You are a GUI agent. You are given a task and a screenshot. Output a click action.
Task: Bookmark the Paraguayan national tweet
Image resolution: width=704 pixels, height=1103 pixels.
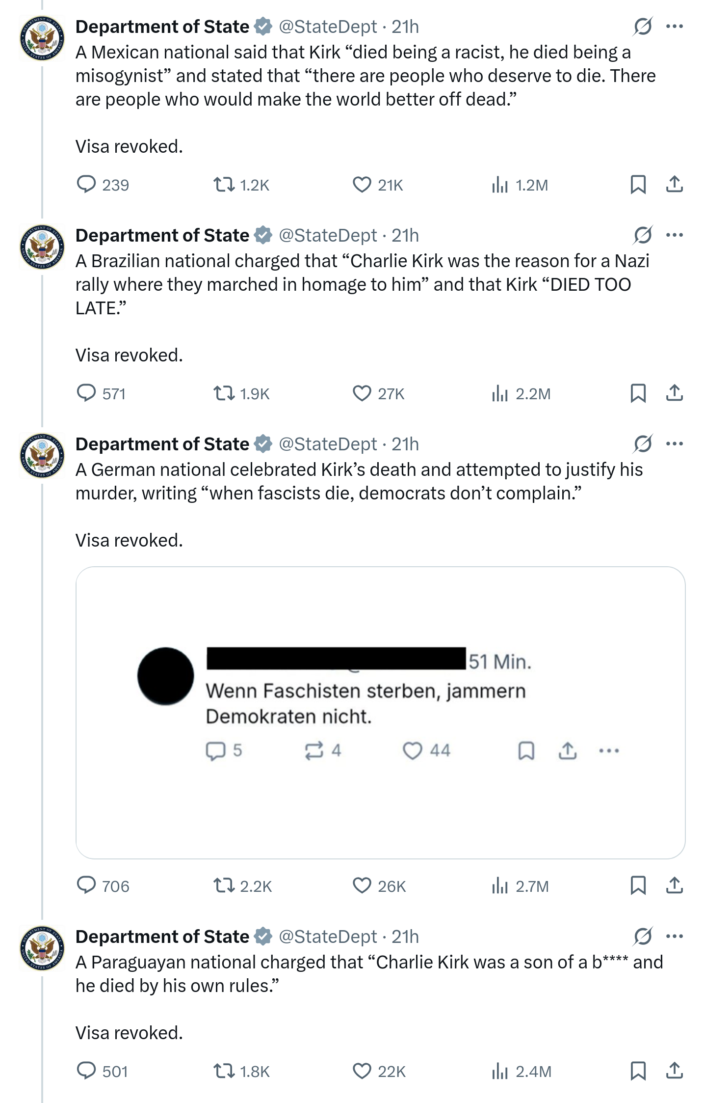pos(638,1071)
